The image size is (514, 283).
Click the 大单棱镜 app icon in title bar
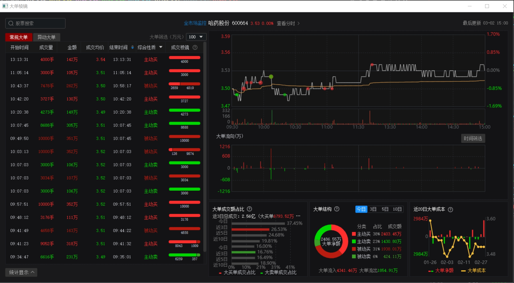pos(5,6)
